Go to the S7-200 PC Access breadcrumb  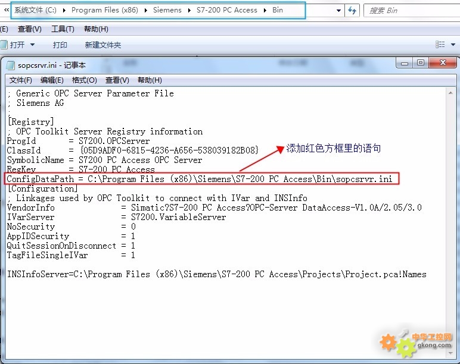pyautogui.click(x=227, y=10)
